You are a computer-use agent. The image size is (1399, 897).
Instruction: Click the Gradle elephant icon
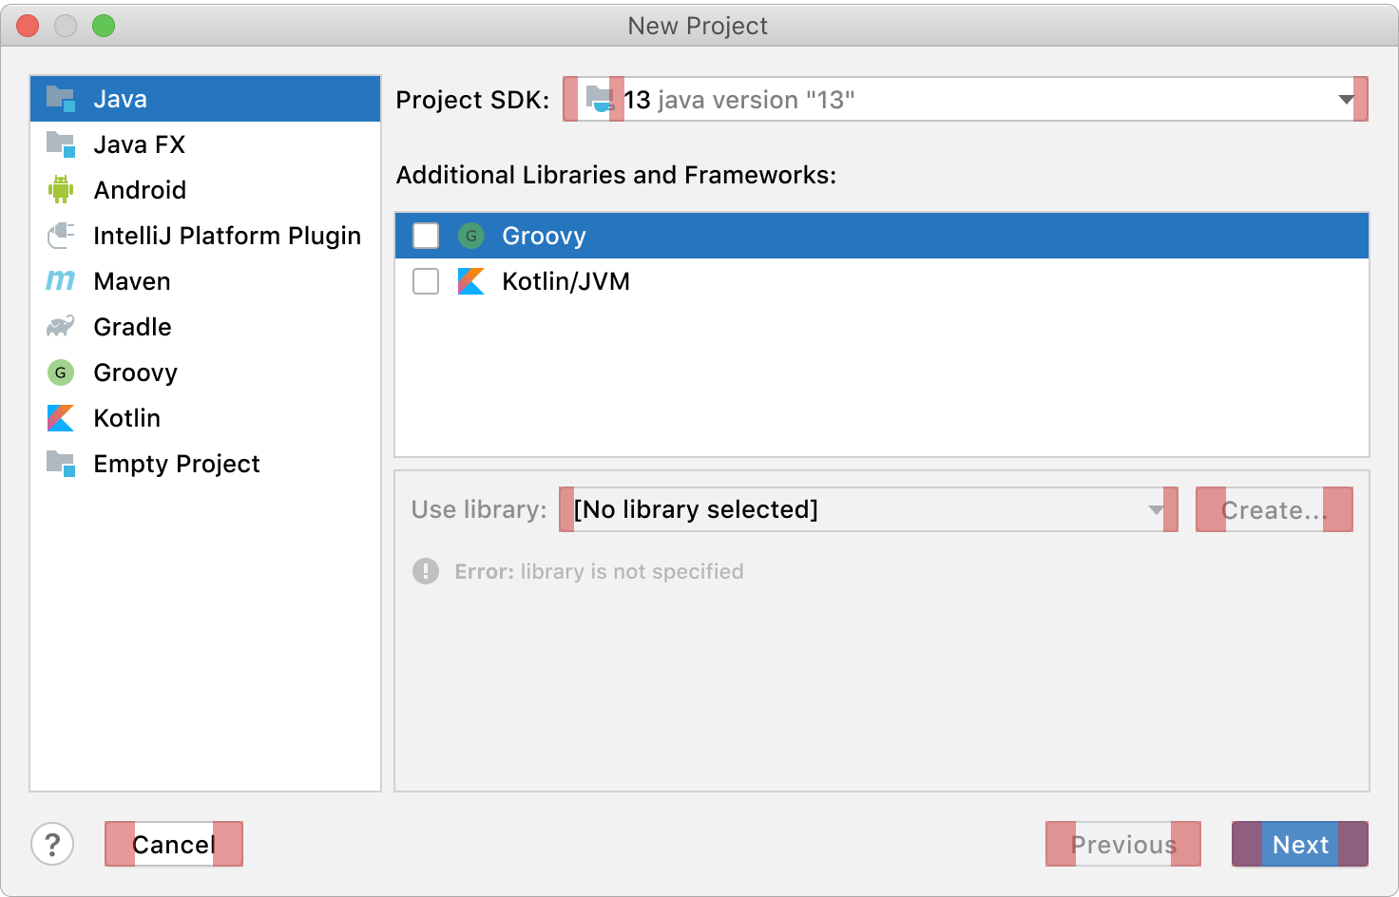tap(61, 327)
